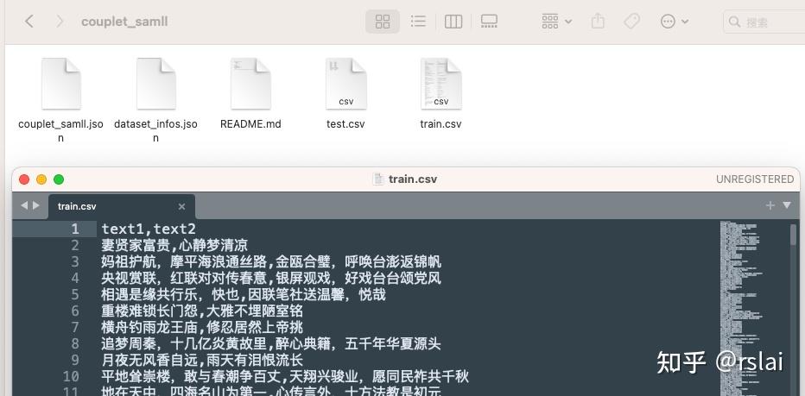805x396 pixels.
Task: Click line number 5 in gutter
Action: pyautogui.click(x=75, y=294)
